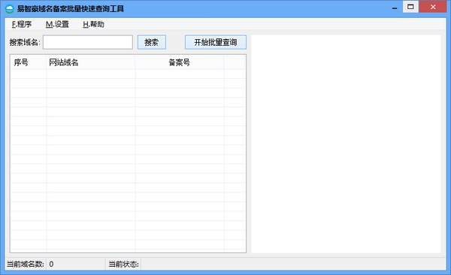Click the 序号 column header

click(29, 62)
